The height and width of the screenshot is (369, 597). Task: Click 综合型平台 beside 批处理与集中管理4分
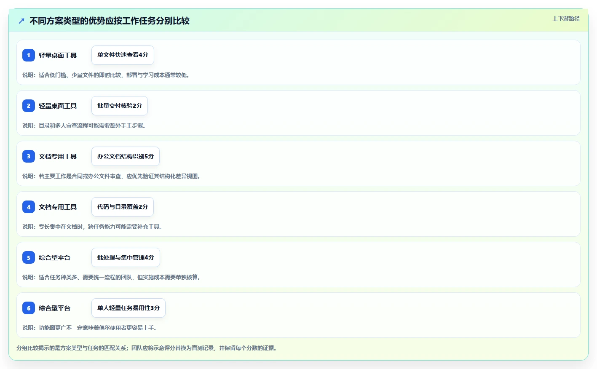tap(55, 257)
